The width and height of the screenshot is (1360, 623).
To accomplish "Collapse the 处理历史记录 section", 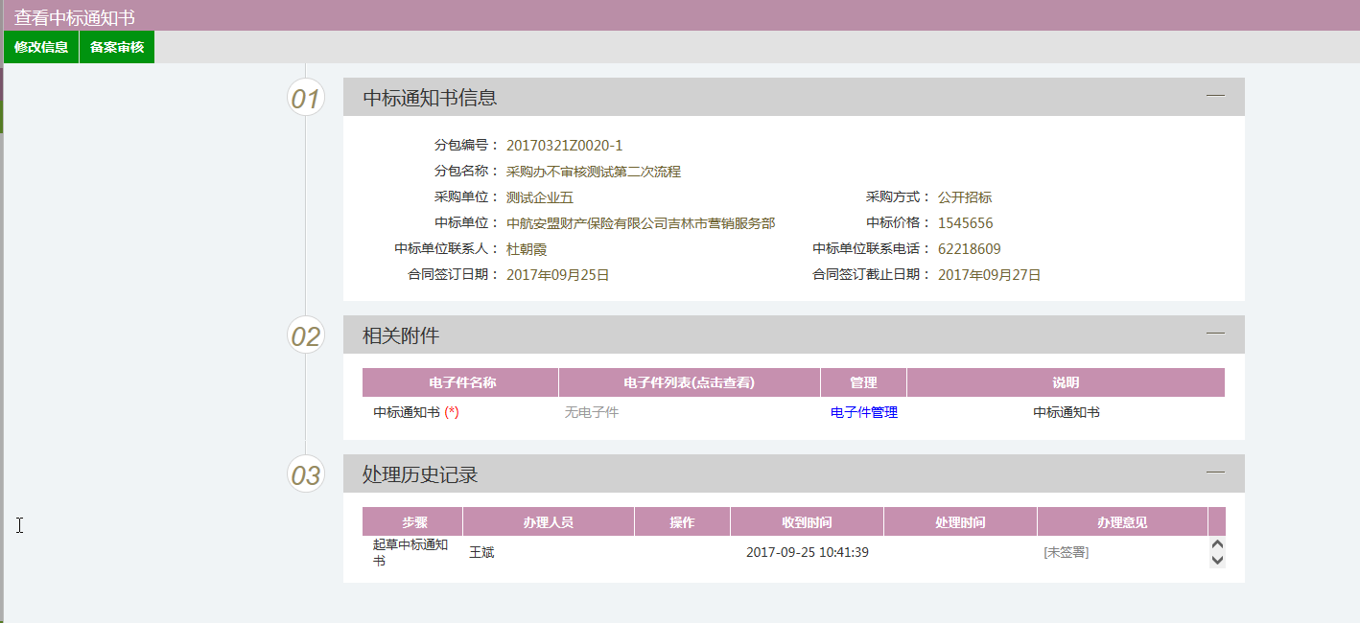I will (1215, 473).
